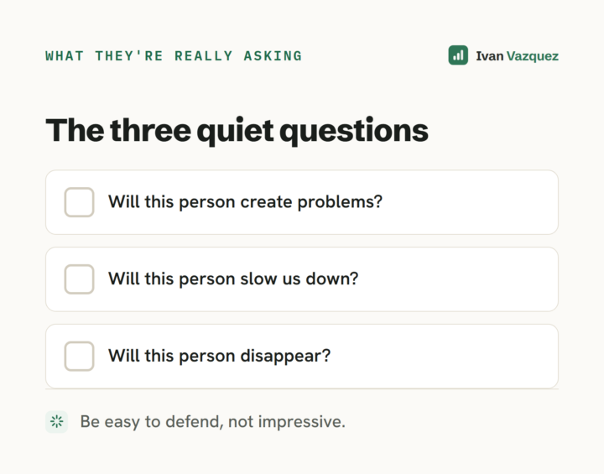The height and width of the screenshot is (474, 604).
Task: Click the word 'impressive' in footer note
Action: [299, 422]
